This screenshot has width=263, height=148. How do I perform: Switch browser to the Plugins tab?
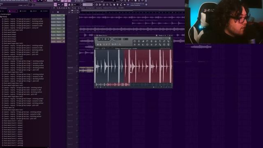click(x=23, y=11)
